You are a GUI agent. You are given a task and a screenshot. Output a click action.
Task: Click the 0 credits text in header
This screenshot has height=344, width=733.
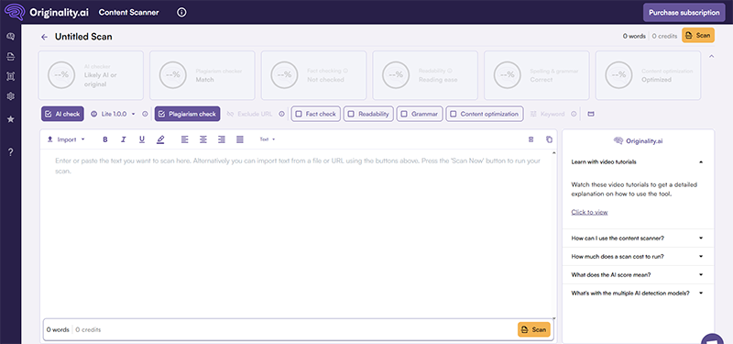point(664,36)
